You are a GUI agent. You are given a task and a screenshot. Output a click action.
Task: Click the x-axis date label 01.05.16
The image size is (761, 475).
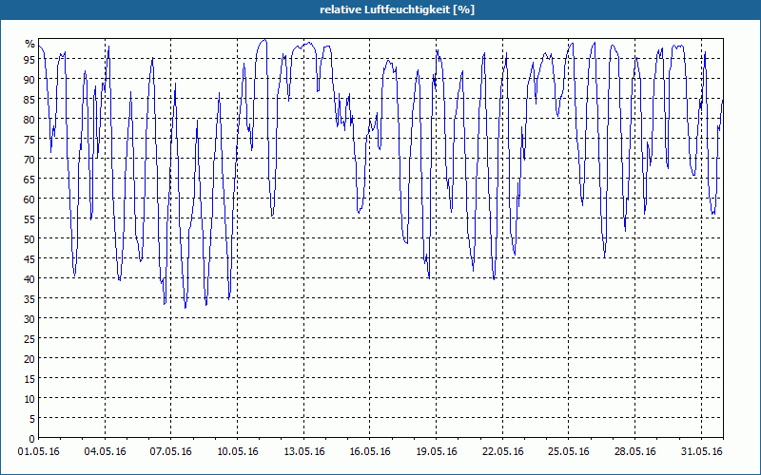pos(38,451)
